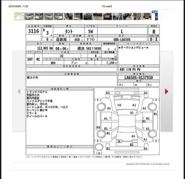Click the equipment line ABS エアB PS PW
The width and height of the screenshot is (185, 179).
pos(130,70)
